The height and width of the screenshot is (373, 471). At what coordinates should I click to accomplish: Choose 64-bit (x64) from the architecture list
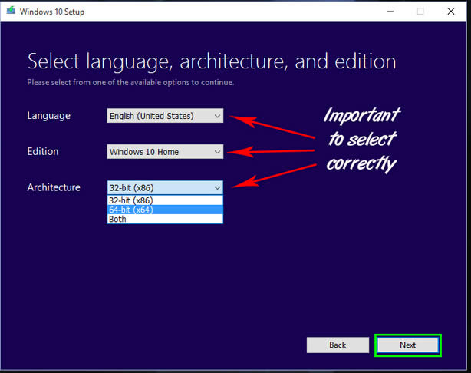(165, 210)
